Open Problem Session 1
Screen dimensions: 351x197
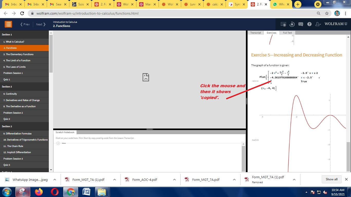click(x=24, y=73)
